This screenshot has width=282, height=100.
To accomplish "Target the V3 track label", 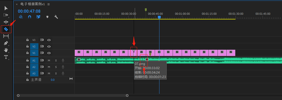I will tap(34, 40).
